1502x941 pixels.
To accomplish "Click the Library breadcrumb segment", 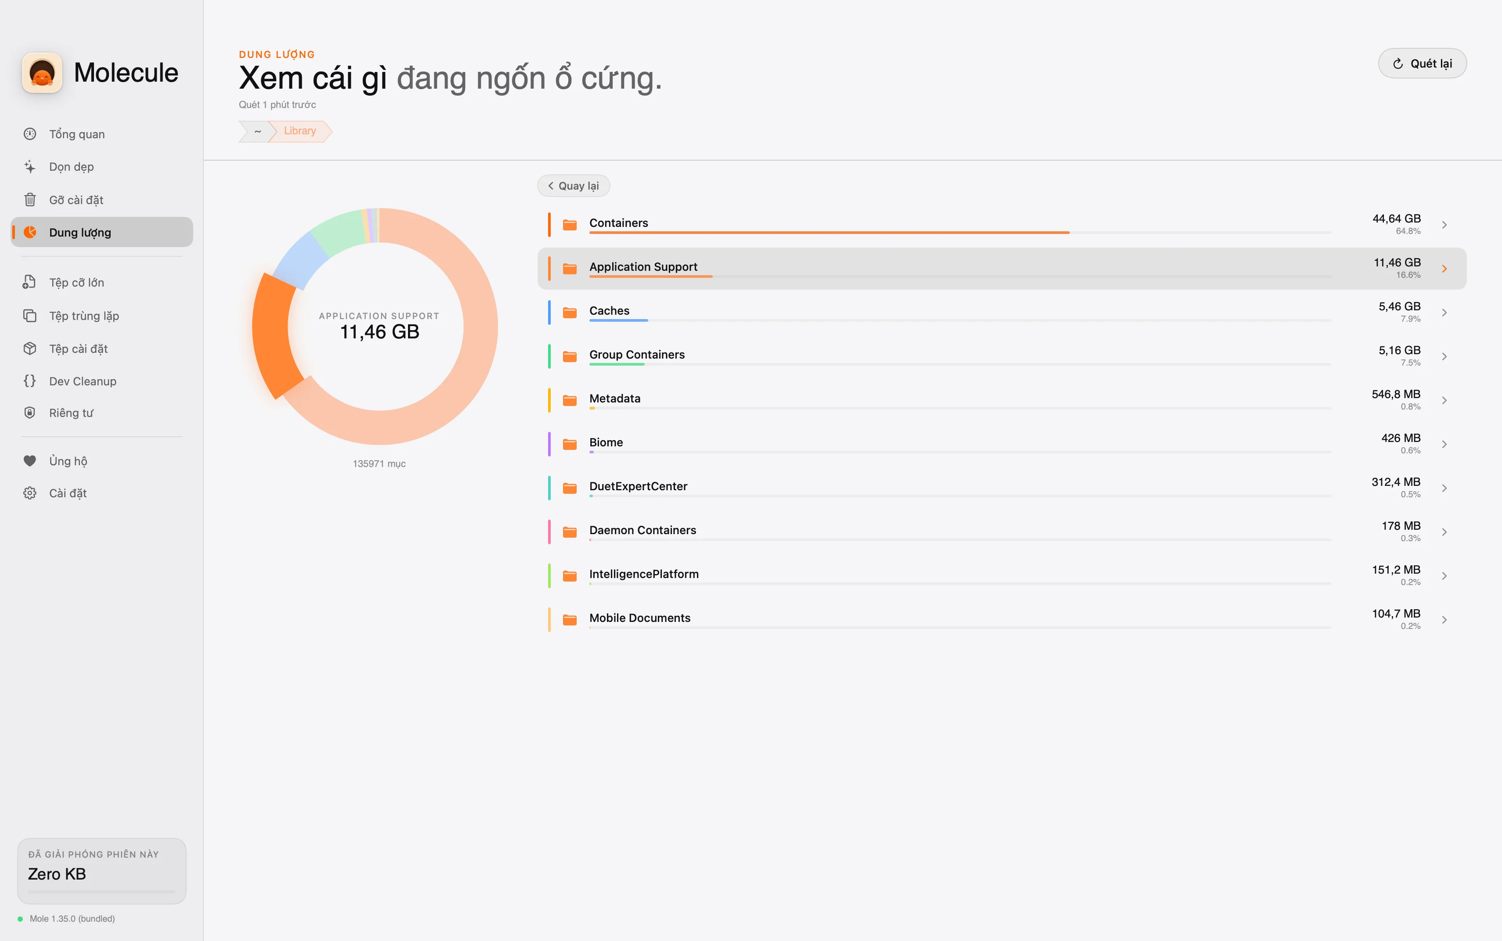I will [x=300, y=131].
